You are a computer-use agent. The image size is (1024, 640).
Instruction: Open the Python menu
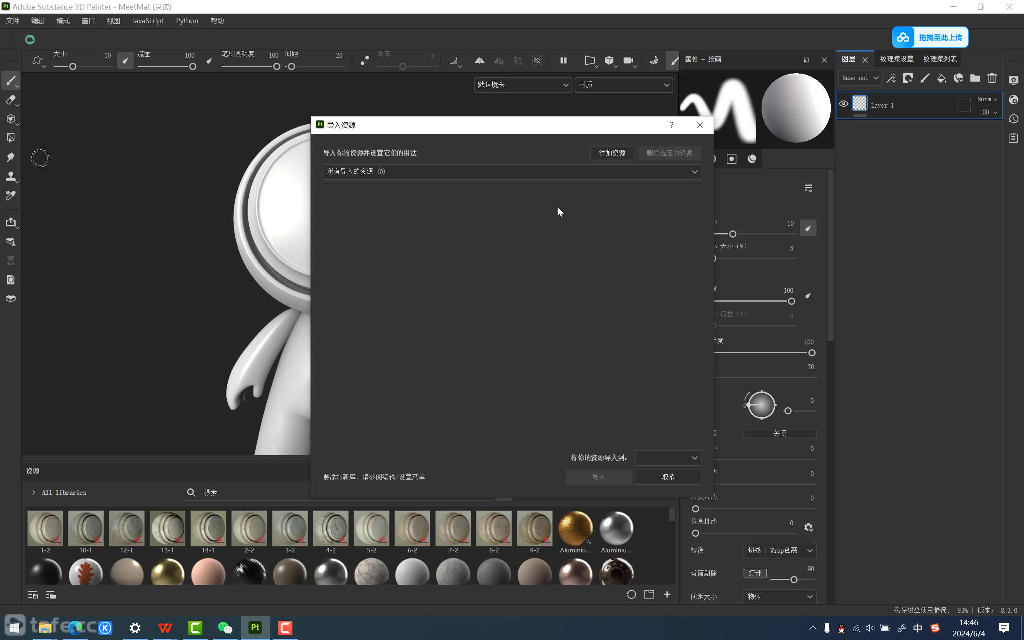pyautogui.click(x=187, y=21)
